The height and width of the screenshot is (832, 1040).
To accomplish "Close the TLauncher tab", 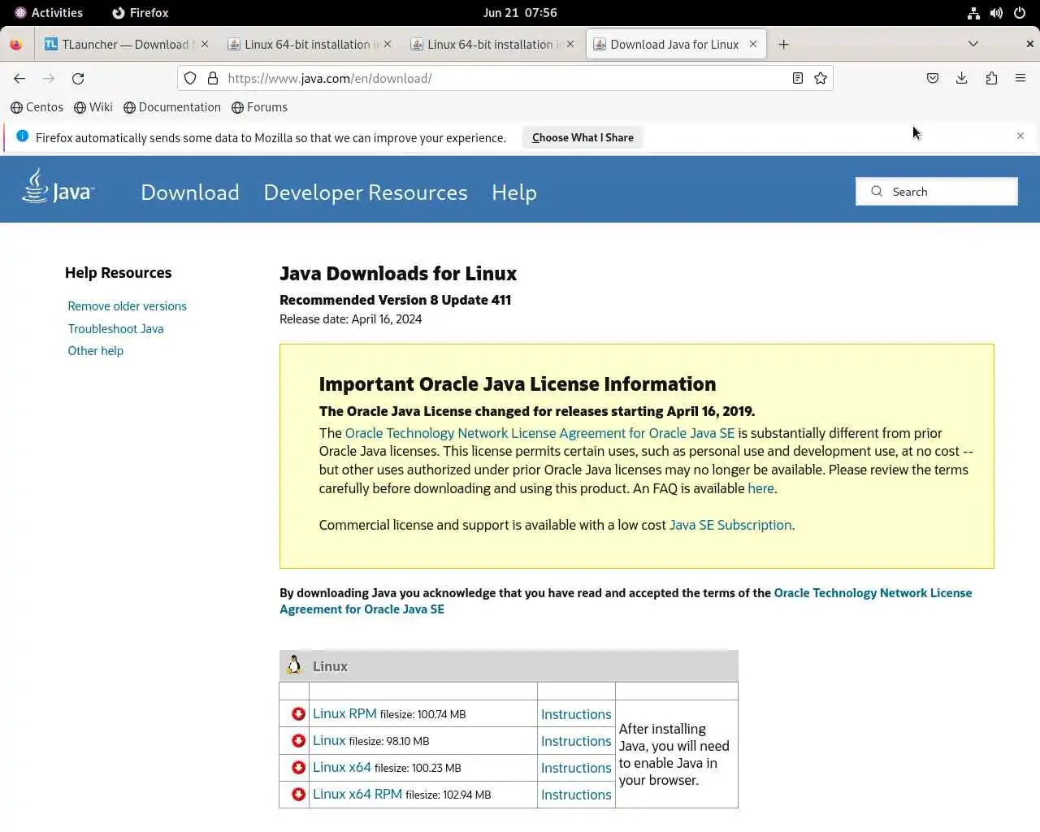I will (x=205, y=44).
